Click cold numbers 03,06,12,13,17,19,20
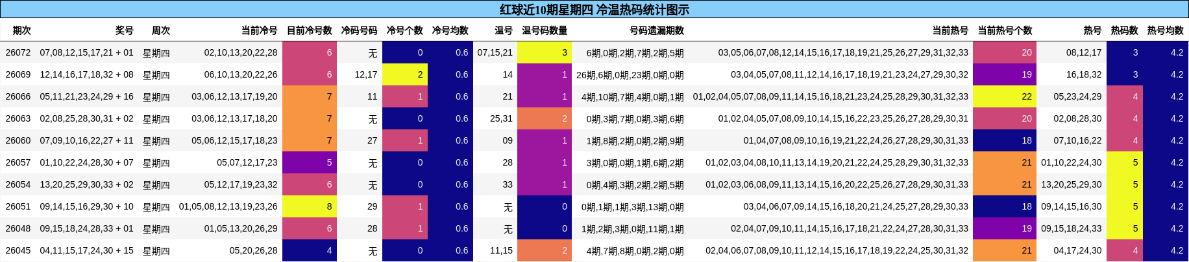Viewport: 1189px width, 262px height. click(x=234, y=96)
